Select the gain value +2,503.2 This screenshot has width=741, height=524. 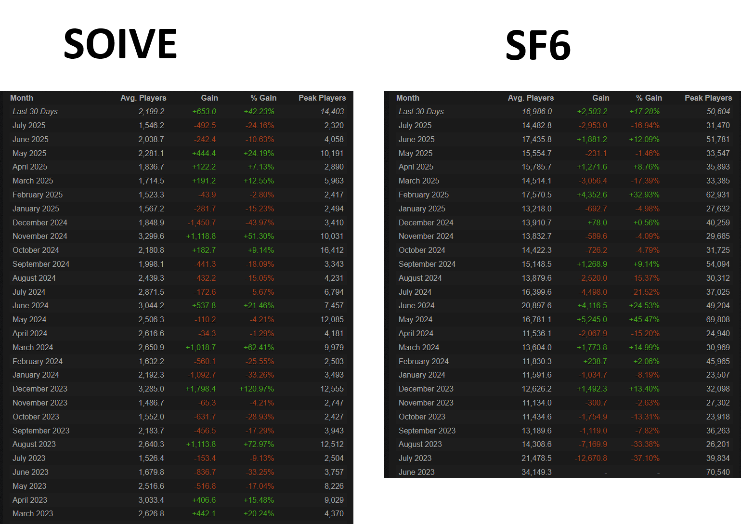(592, 111)
